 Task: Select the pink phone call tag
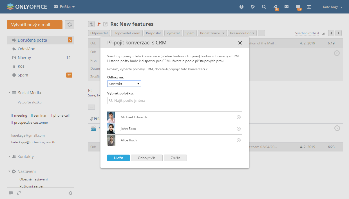click(x=61, y=116)
